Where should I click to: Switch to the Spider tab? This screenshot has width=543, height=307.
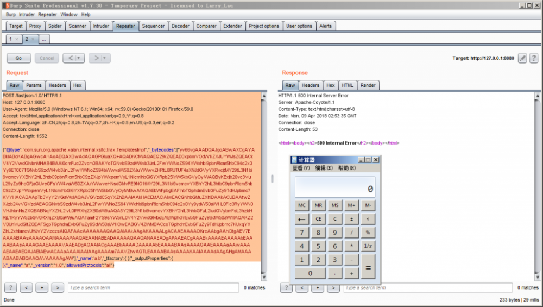55,26
